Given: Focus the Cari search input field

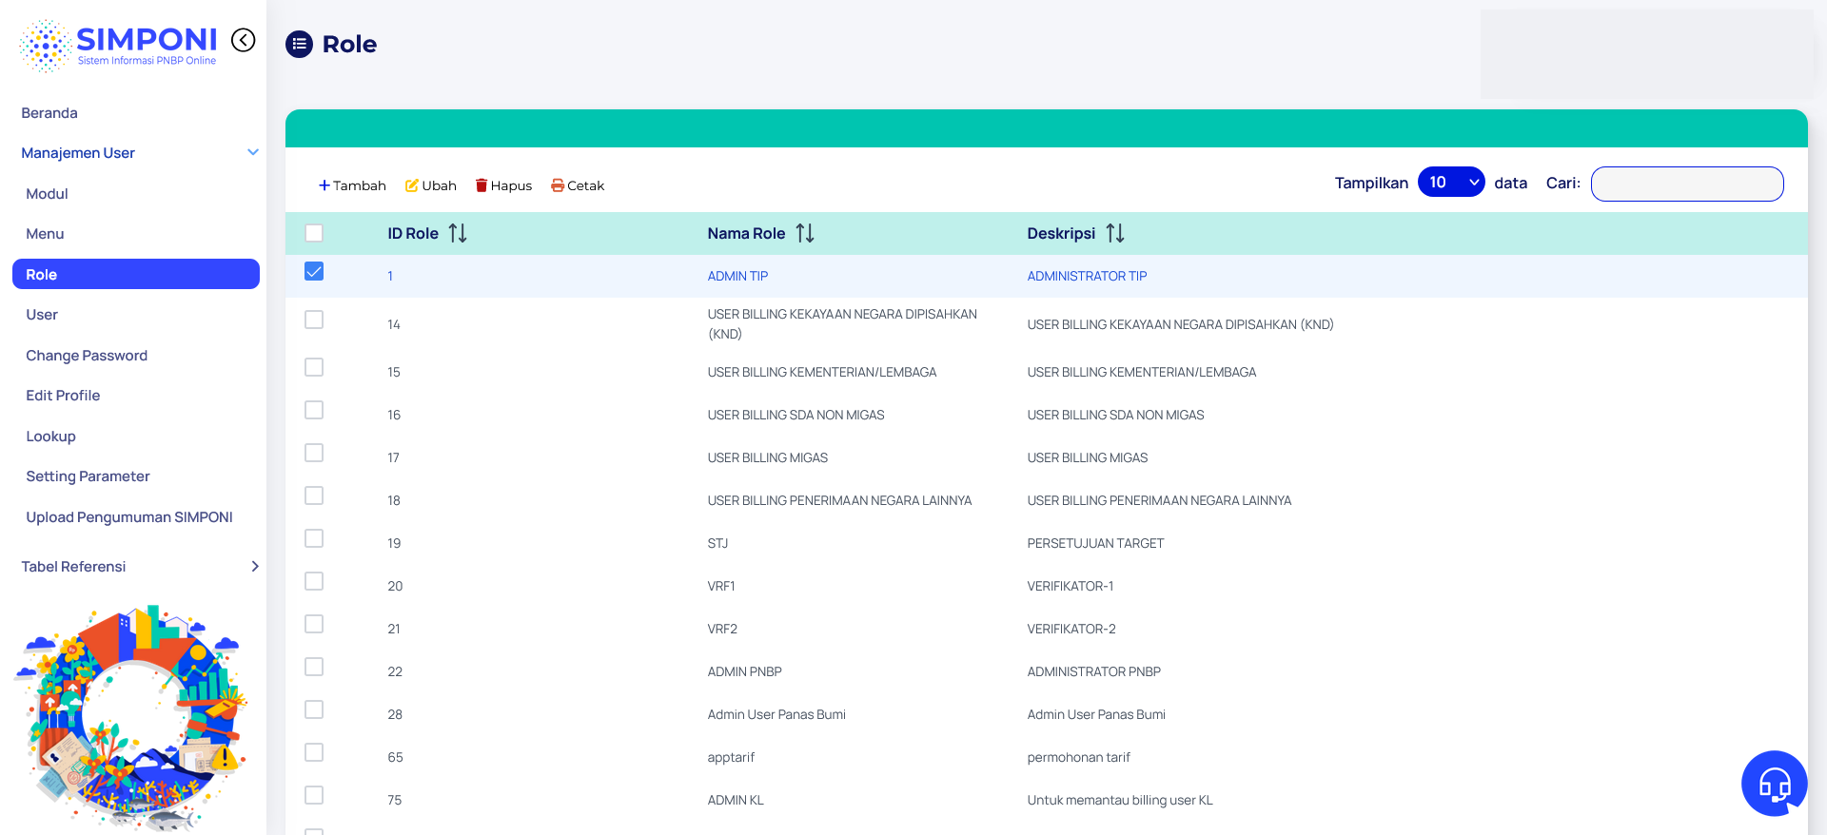Looking at the screenshot, I should (1686, 184).
